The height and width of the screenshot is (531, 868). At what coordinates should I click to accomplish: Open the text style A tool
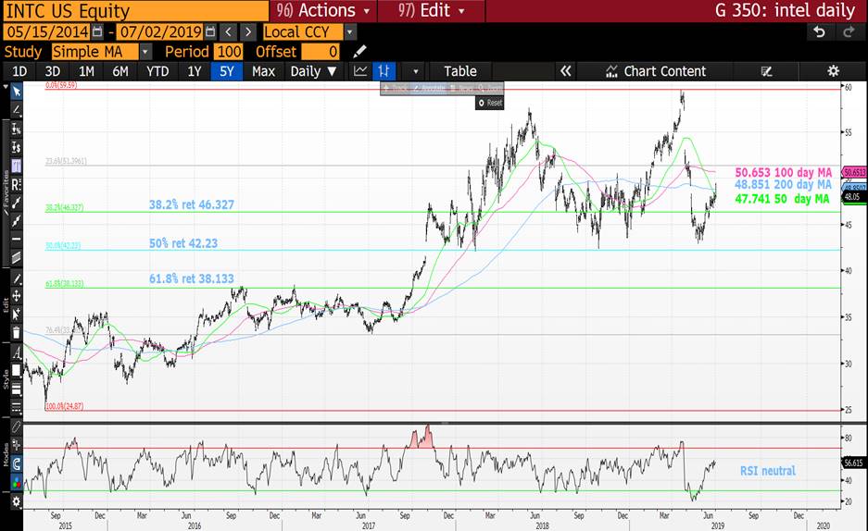click(x=17, y=352)
